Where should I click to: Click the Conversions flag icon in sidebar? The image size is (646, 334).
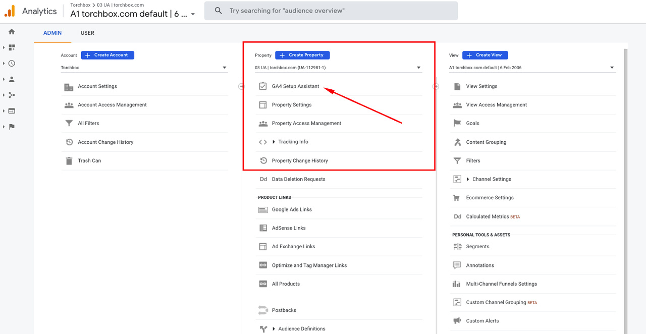tap(12, 127)
